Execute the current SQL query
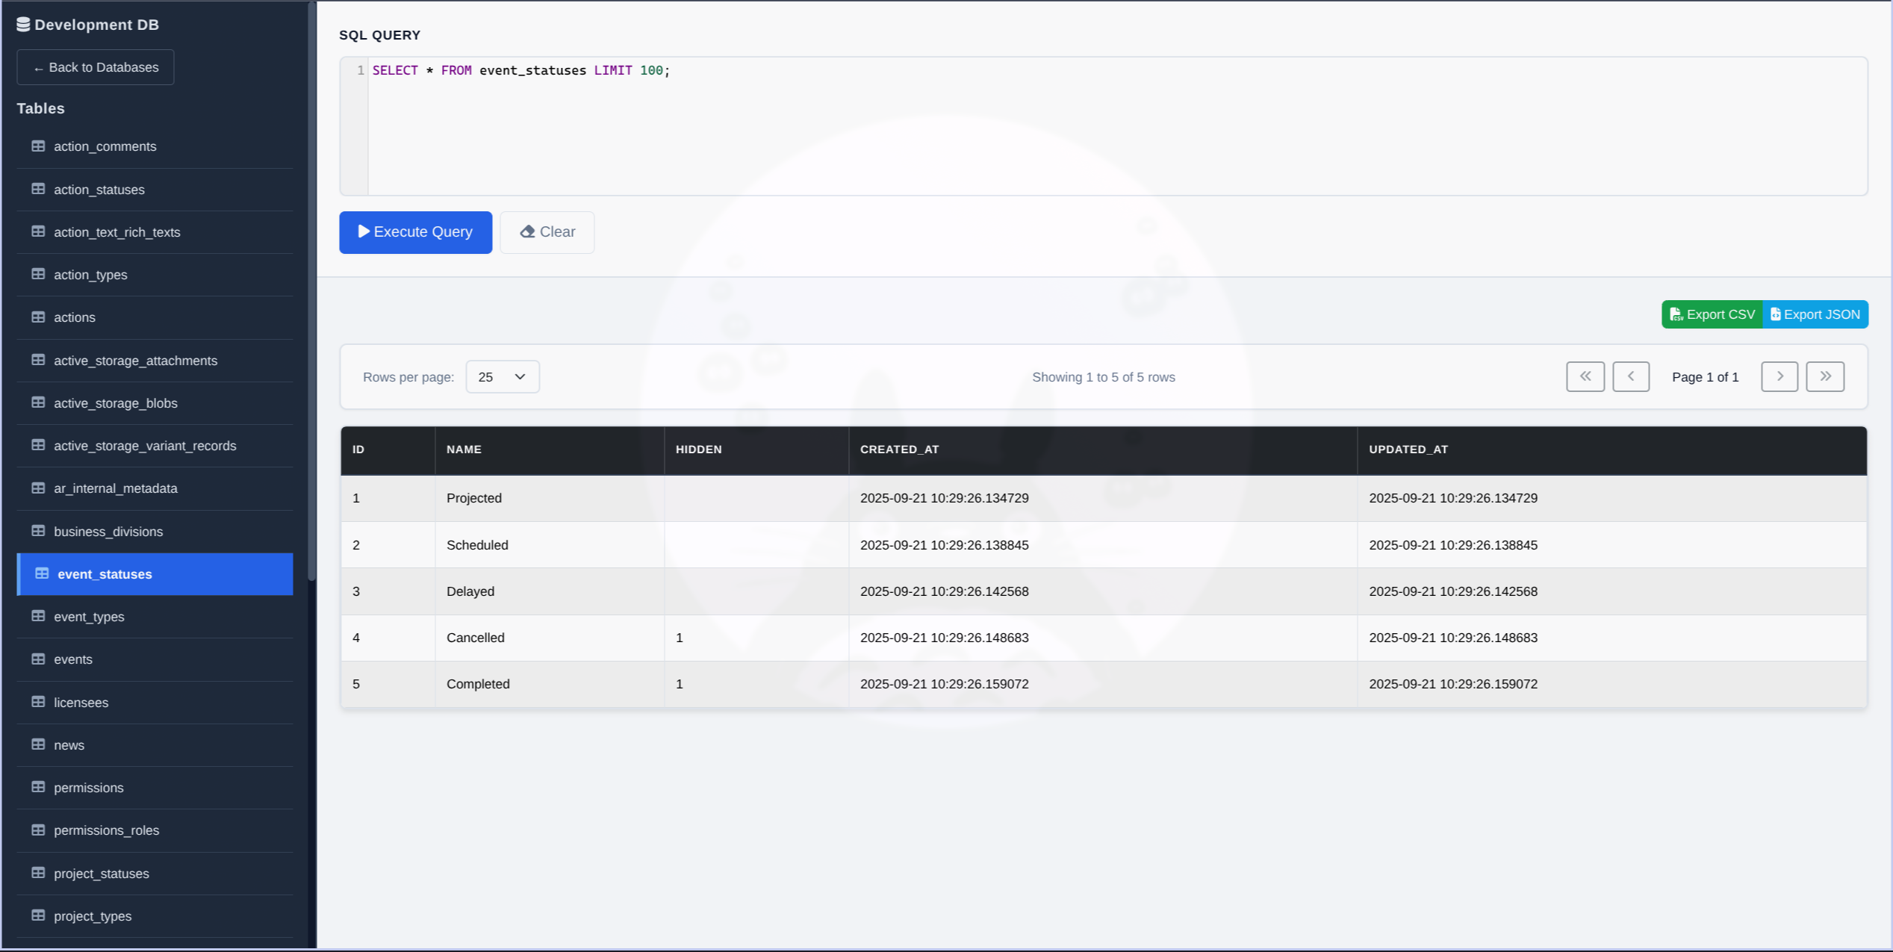 coord(415,232)
